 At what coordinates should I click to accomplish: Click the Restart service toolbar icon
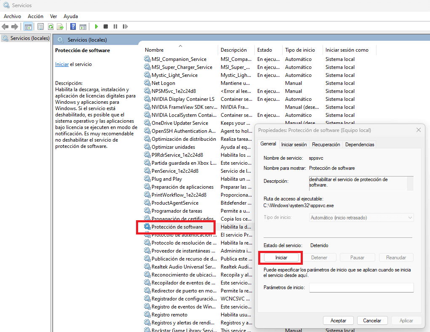(125, 26)
